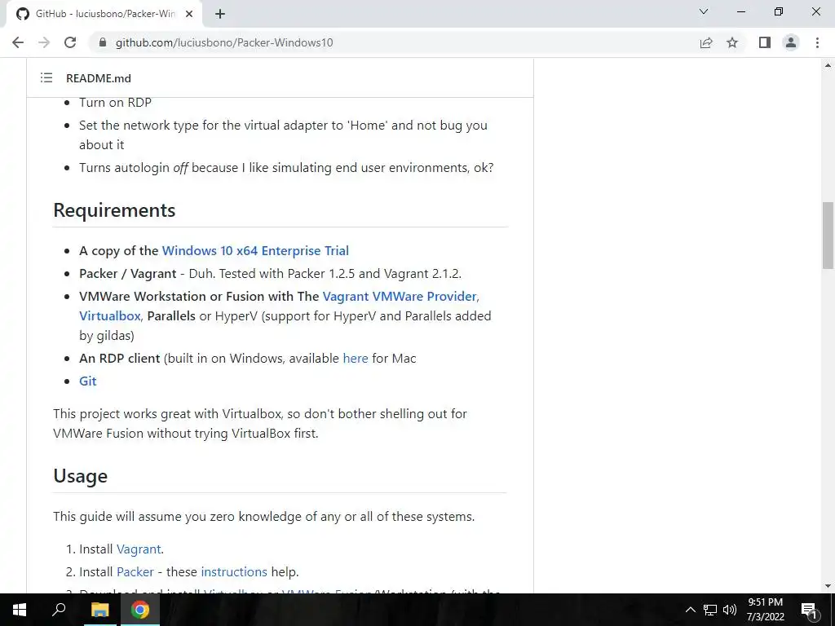Click the padlock site info icon

click(103, 42)
